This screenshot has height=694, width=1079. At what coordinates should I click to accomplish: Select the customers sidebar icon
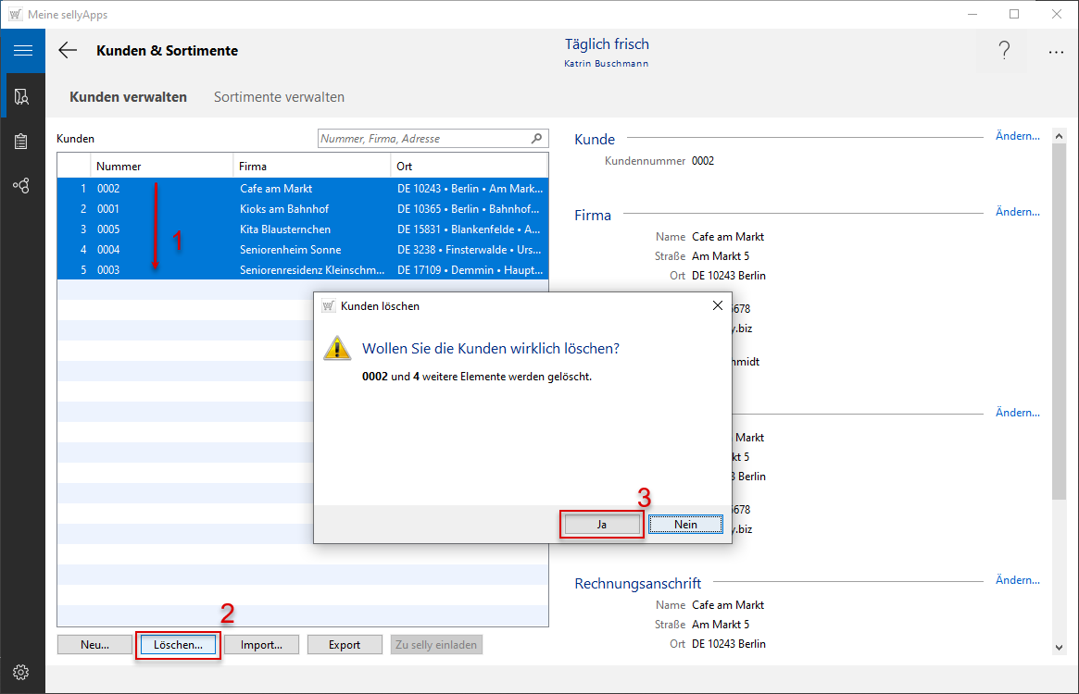22,97
